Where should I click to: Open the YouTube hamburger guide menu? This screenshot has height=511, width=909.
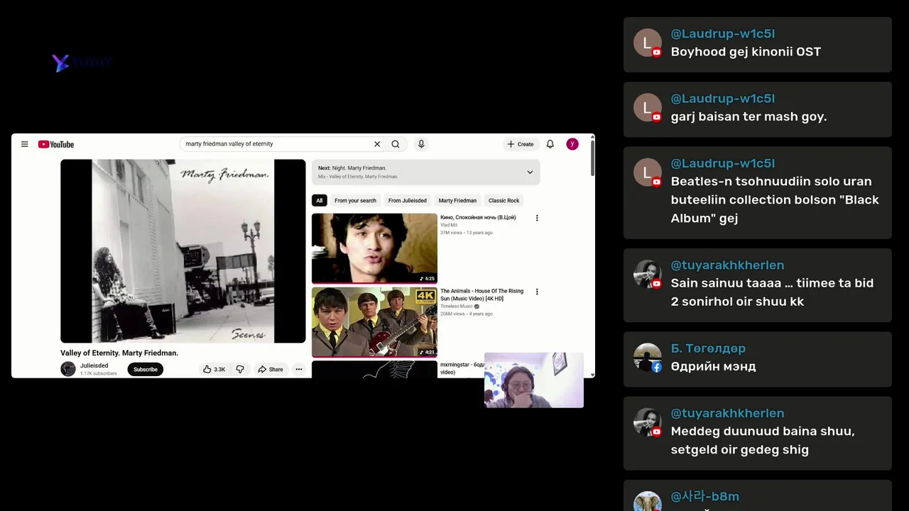point(24,144)
